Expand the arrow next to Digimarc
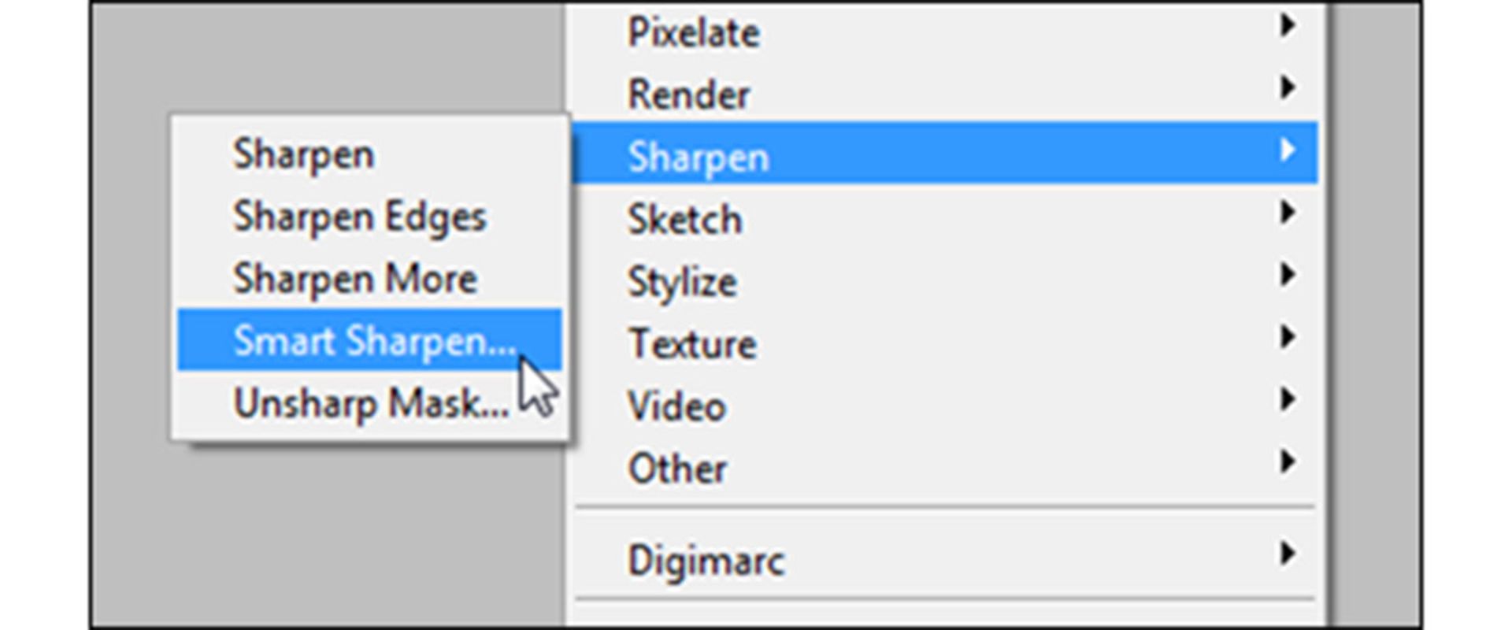The height and width of the screenshot is (630, 1512). click(1288, 553)
